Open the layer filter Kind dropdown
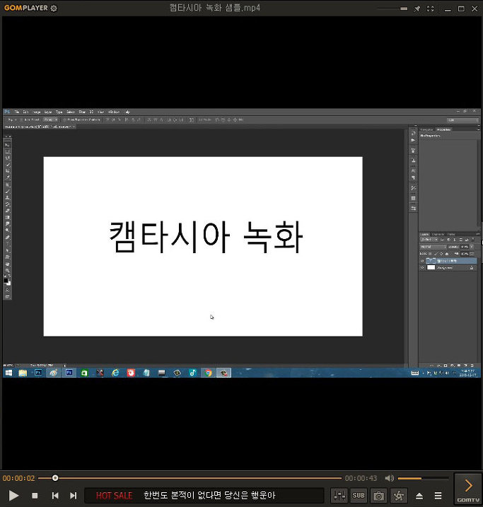 point(429,240)
